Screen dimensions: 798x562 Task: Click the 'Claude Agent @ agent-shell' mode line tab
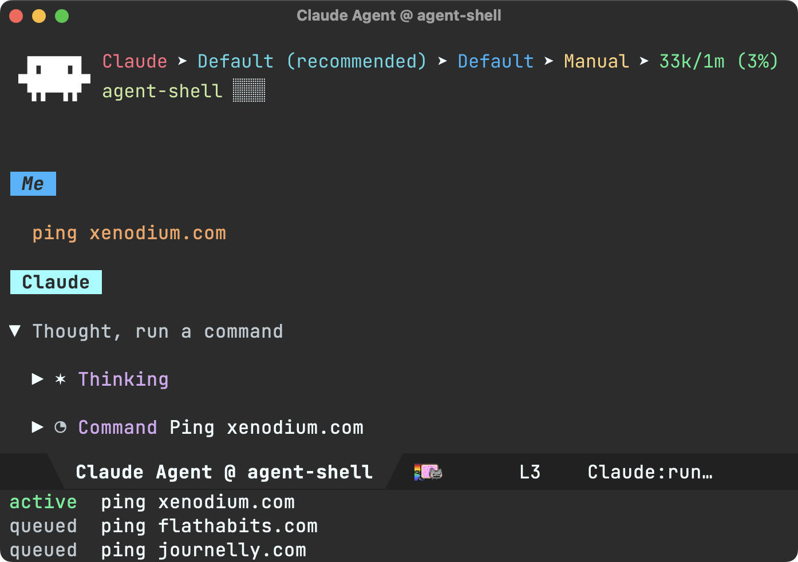click(x=224, y=472)
